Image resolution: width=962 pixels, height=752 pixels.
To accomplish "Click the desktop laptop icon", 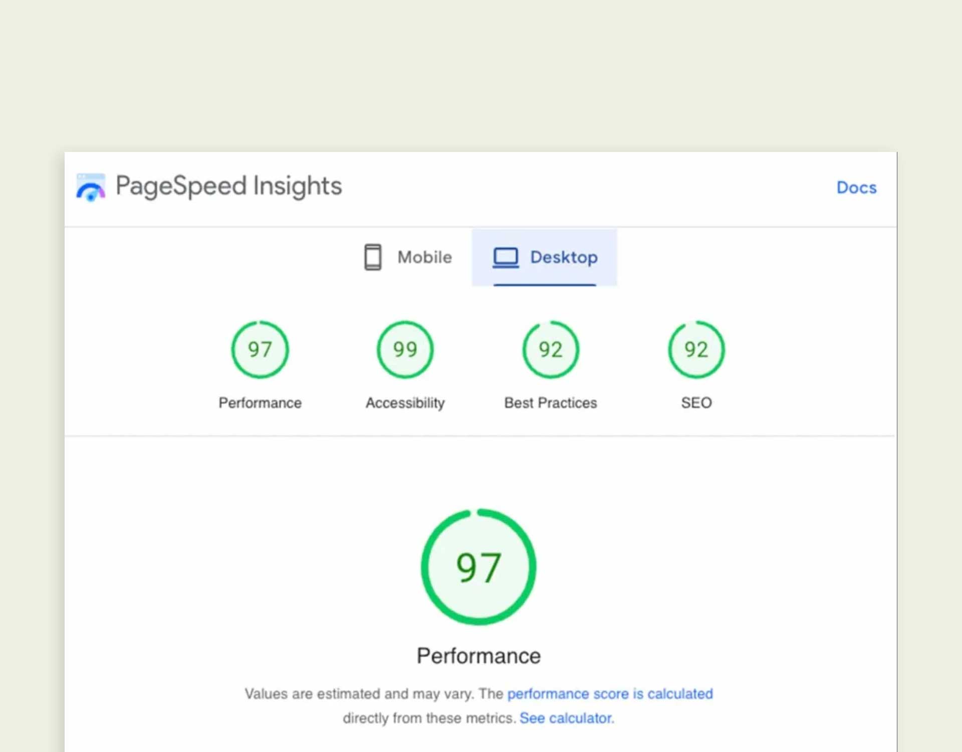I will 506,258.
